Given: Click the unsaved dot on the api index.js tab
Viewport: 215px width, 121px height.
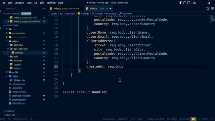Looking at the screenshot, I should (x=111, y=8).
